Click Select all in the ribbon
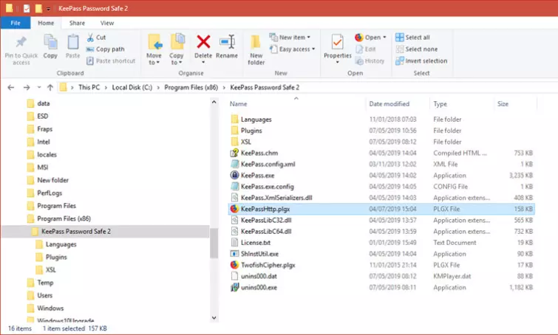558x335 pixels. (x=417, y=38)
